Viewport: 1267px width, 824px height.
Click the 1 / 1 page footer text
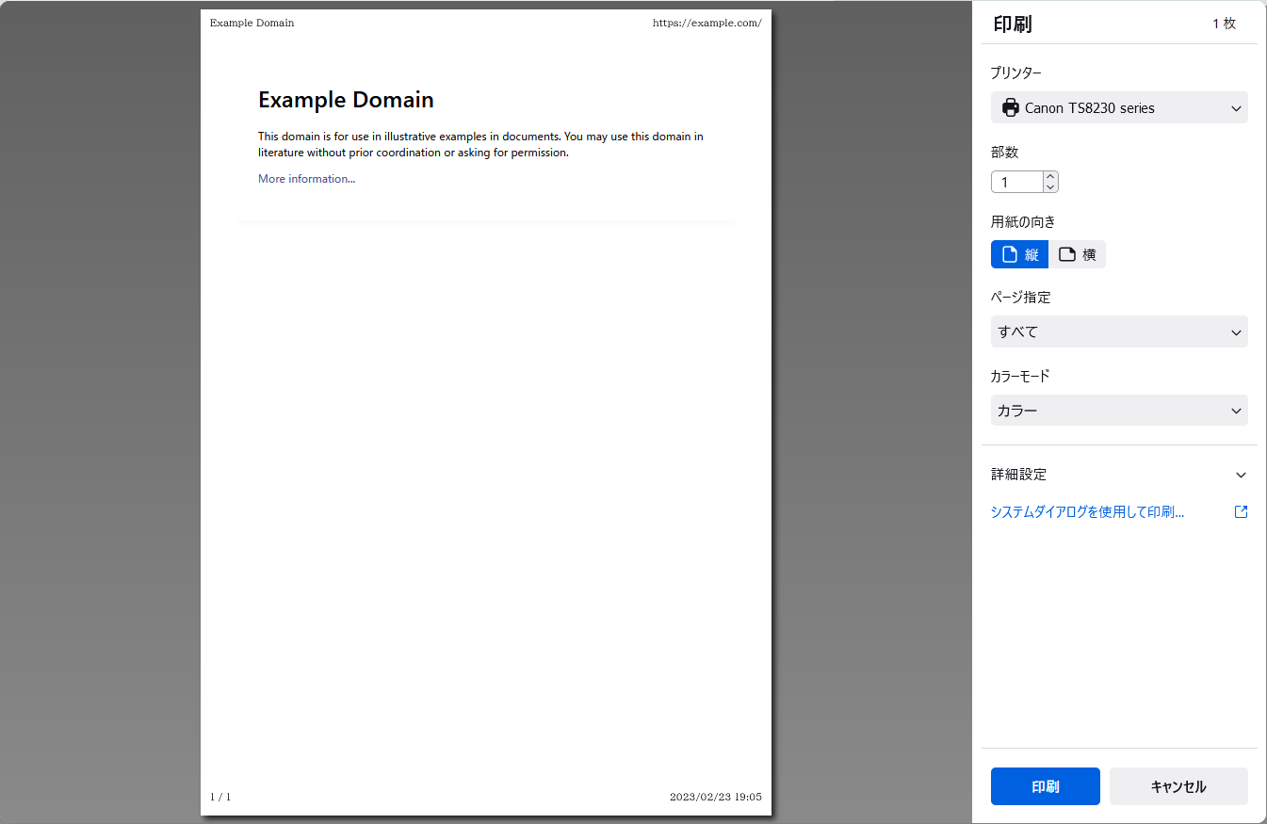[220, 797]
